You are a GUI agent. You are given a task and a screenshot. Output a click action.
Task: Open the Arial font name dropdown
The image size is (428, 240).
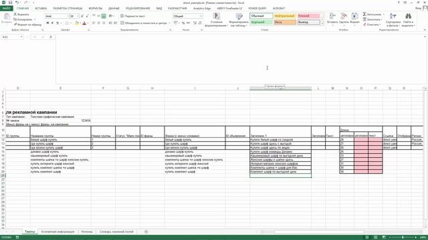click(68, 16)
